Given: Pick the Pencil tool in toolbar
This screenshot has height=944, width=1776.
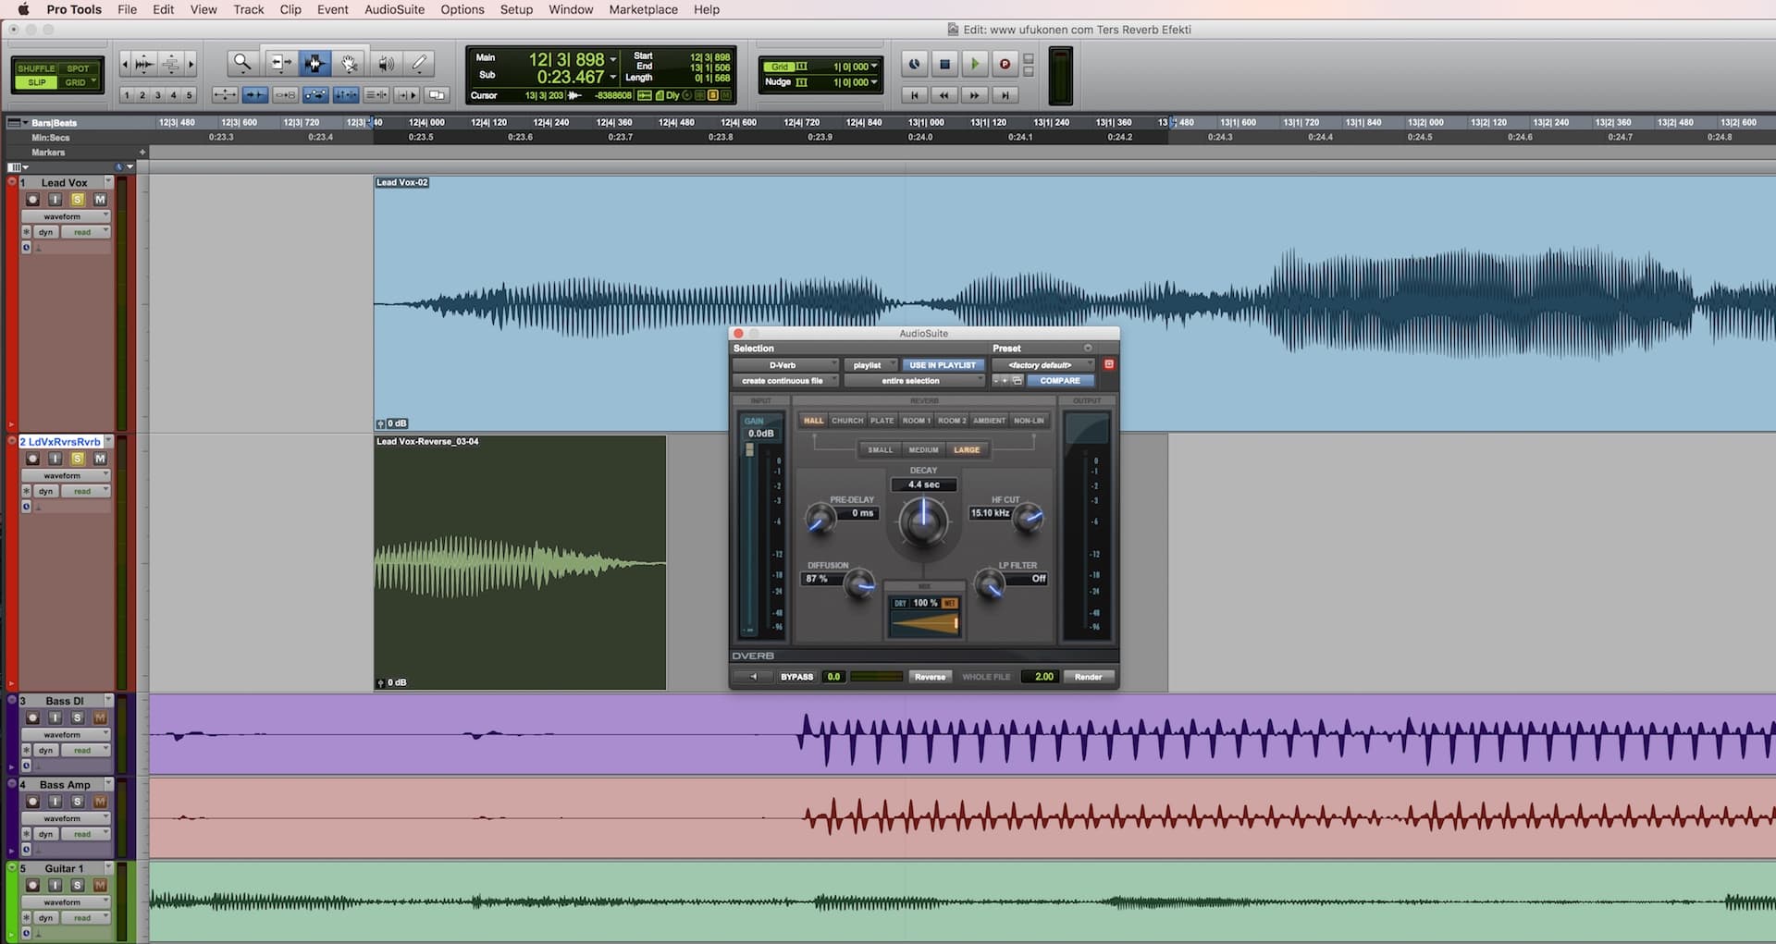Looking at the screenshot, I should coord(419,63).
